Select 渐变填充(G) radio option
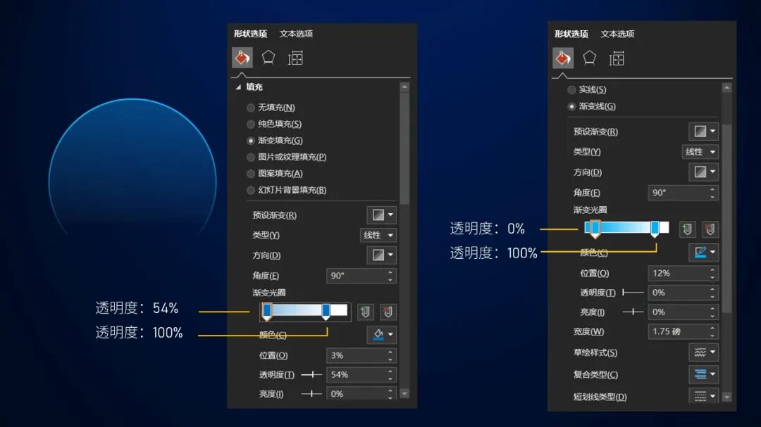This screenshot has height=427, width=761. 250,141
